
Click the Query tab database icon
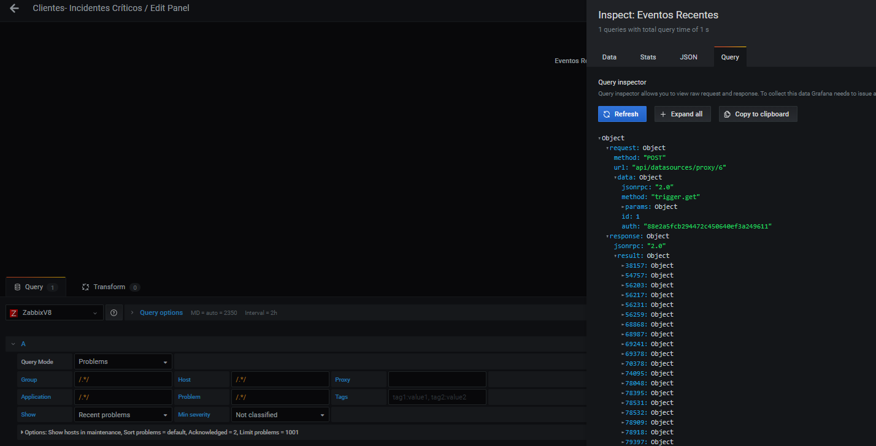[x=17, y=287]
